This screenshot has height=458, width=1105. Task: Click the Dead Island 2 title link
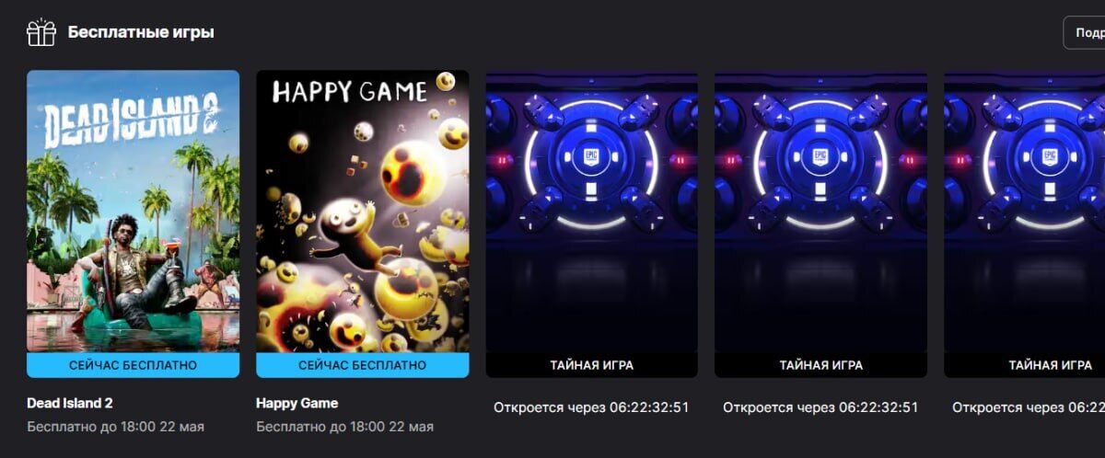pos(70,403)
